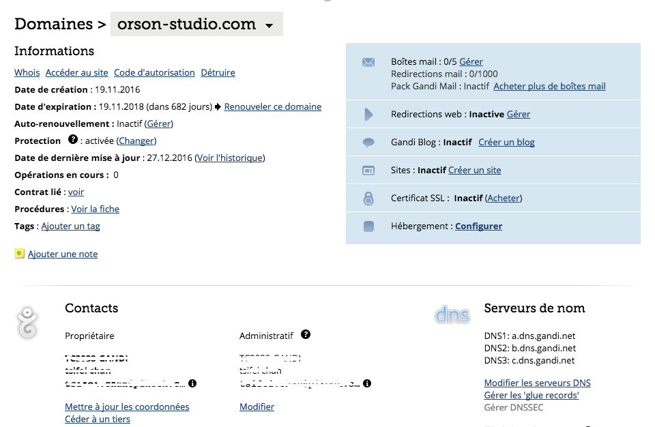The width and height of the screenshot is (655, 427).
Task: Click Modifier under Administratif contact
Action: pyautogui.click(x=257, y=407)
